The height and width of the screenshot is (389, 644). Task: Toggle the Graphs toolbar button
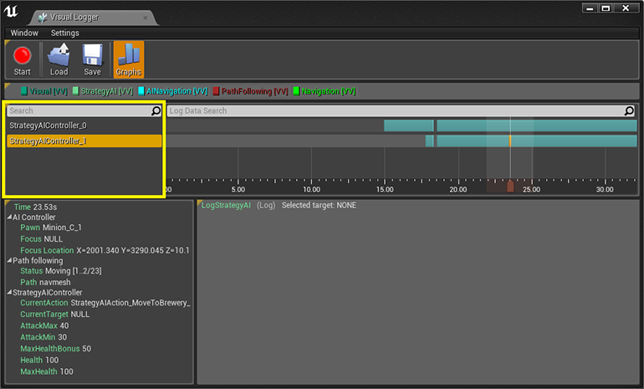[x=129, y=60]
